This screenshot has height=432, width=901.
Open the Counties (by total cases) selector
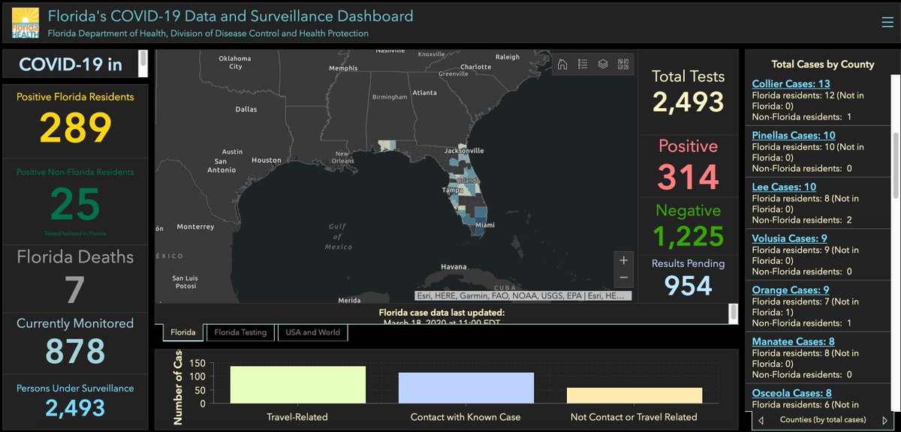[x=823, y=420]
